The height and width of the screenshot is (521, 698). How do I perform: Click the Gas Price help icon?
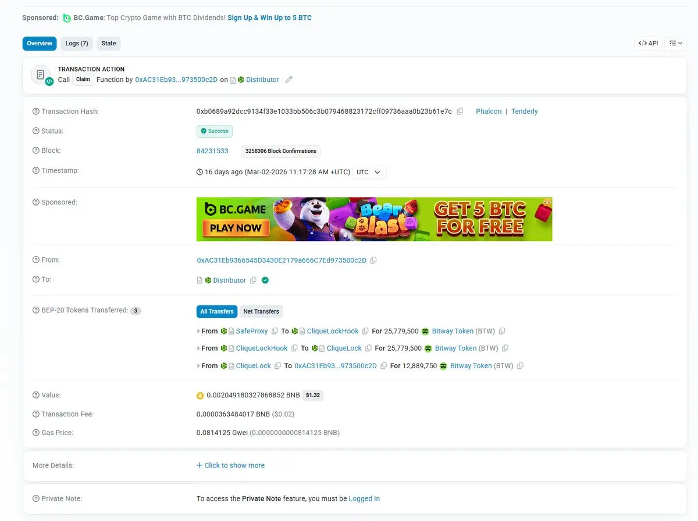(x=36, y=433)
